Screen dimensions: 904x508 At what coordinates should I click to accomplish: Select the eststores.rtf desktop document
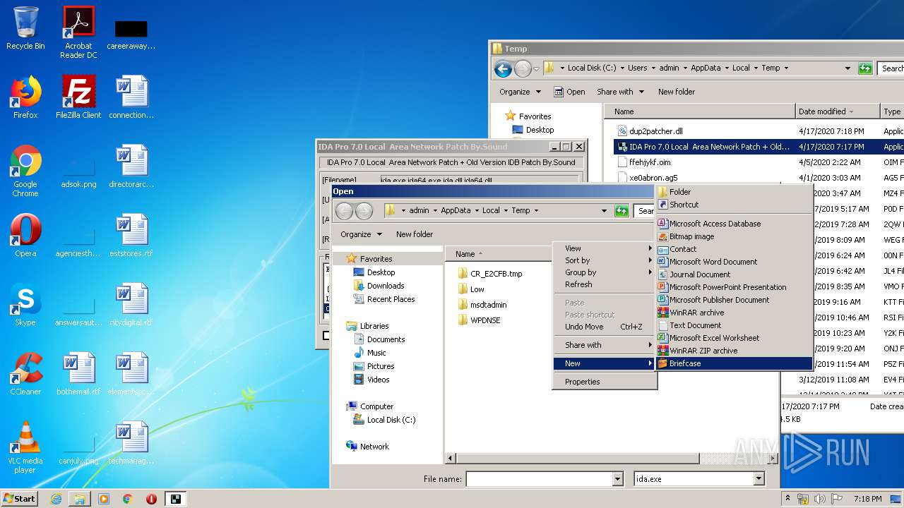click(131, 236)
